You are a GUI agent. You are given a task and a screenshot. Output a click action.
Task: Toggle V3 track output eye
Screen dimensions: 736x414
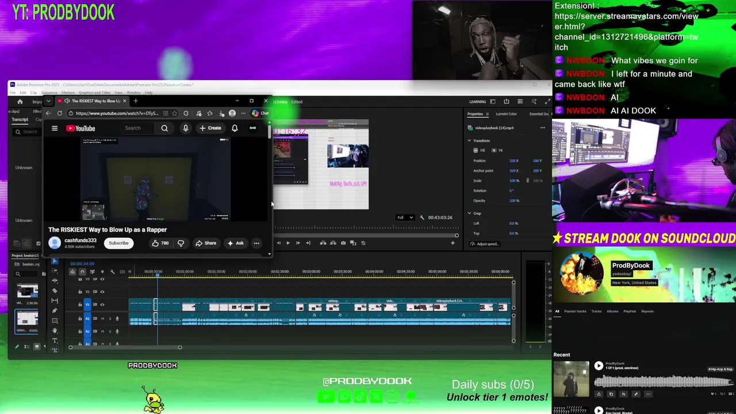(102, 279)
